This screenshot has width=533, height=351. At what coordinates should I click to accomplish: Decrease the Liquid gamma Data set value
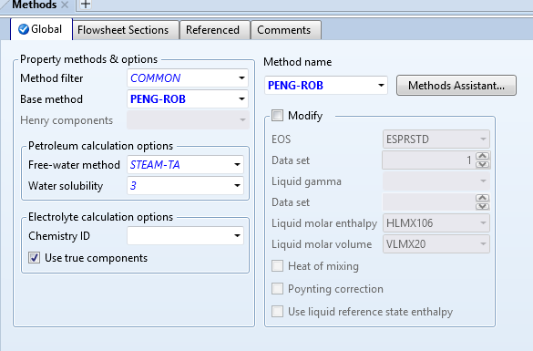[483, 206]
